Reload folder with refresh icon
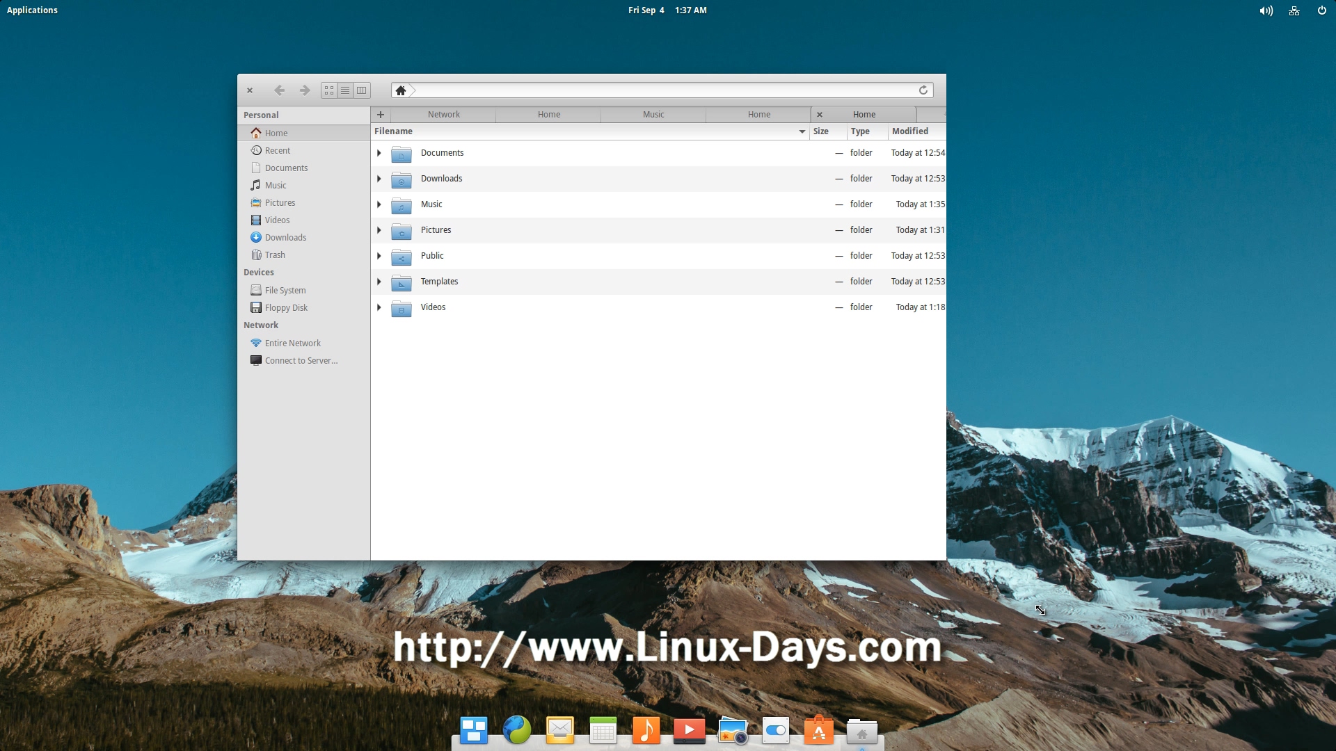 tap(923, 90)
